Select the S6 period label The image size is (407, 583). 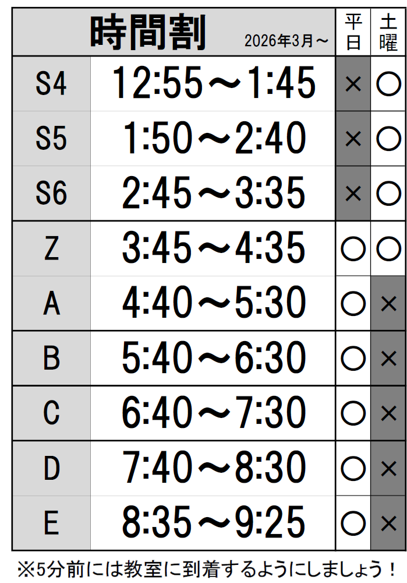(51, 194)
